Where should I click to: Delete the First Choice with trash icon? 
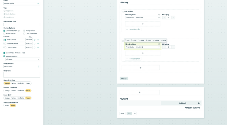pyautogui.click(x=34, y=40)
